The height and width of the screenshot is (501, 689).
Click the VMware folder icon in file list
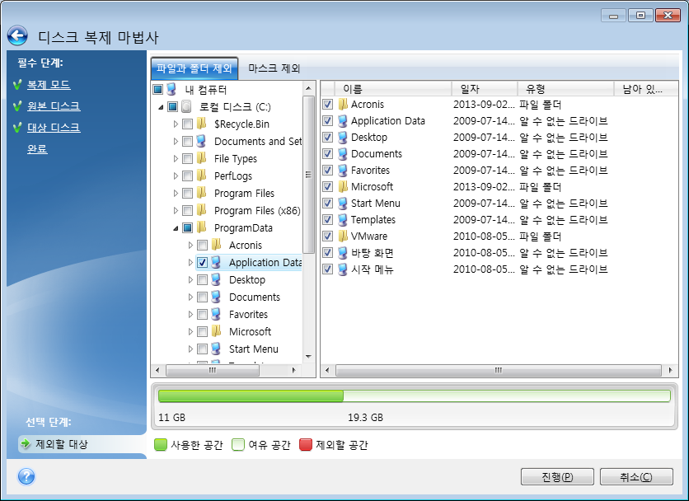342,236
